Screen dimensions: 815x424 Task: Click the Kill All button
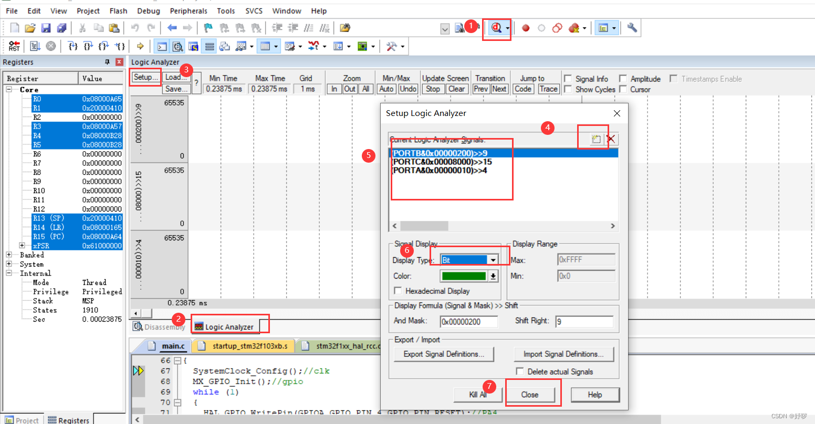click(478, 395)
